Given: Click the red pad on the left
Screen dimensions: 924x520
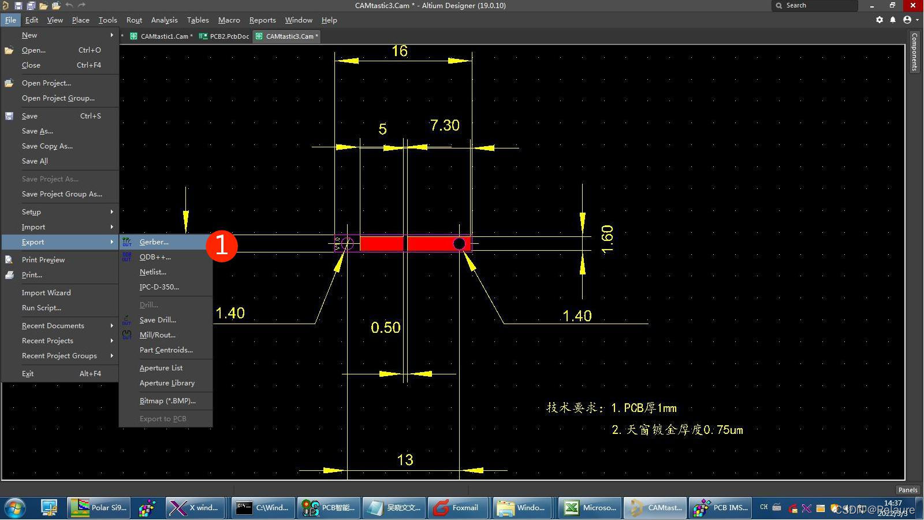Looking at the screenshot, I should 382,244.
